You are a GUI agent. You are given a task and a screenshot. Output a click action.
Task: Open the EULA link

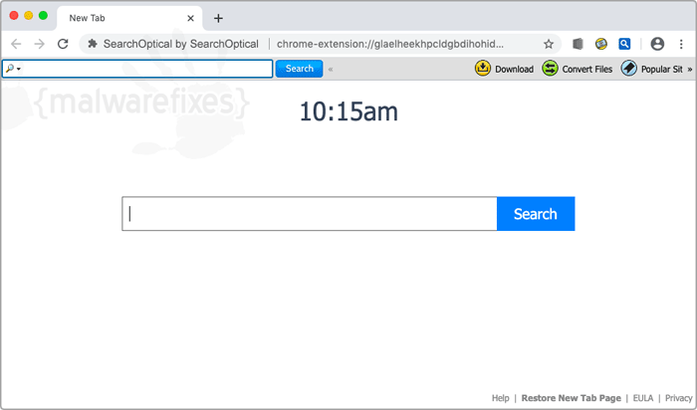coord(643,398)
